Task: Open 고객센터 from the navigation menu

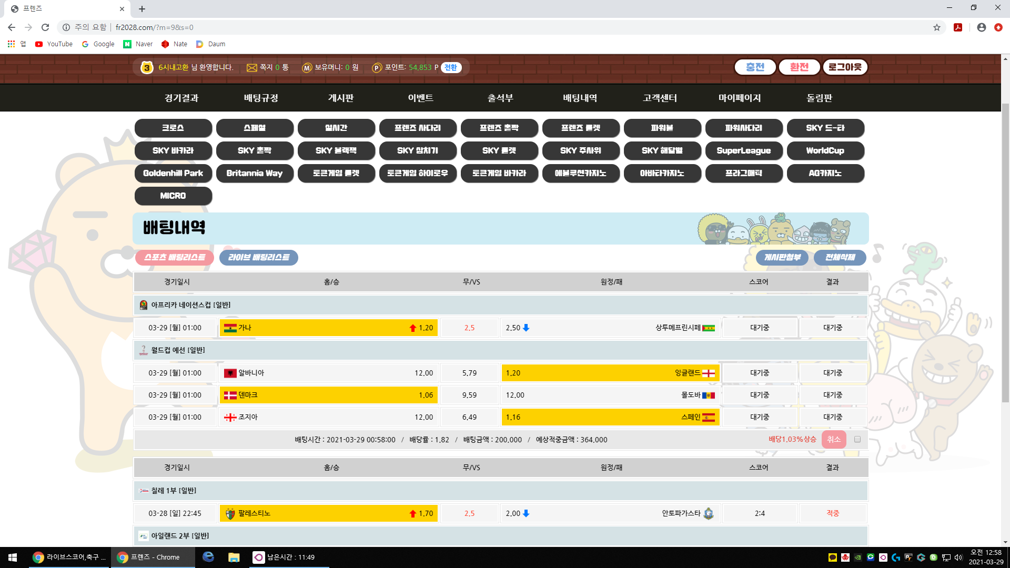Action: pyautogui.click(x=660, y=98)
